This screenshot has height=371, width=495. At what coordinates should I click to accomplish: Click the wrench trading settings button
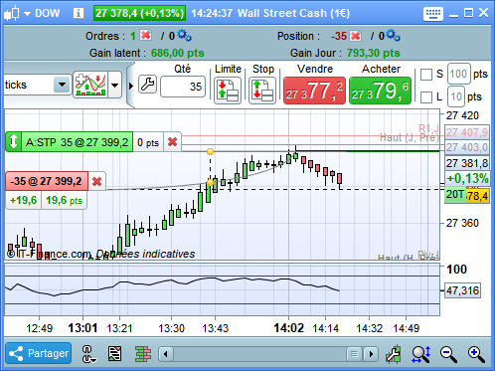(x=147, y=85)
